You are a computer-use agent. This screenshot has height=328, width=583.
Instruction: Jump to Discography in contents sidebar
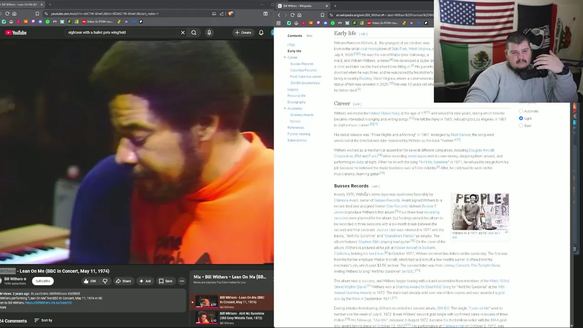coord(297,102)
